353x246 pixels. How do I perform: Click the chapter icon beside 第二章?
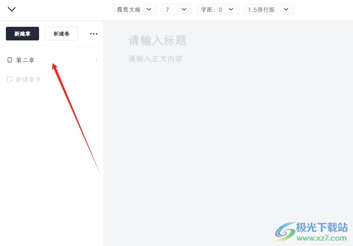pos(10,60)
